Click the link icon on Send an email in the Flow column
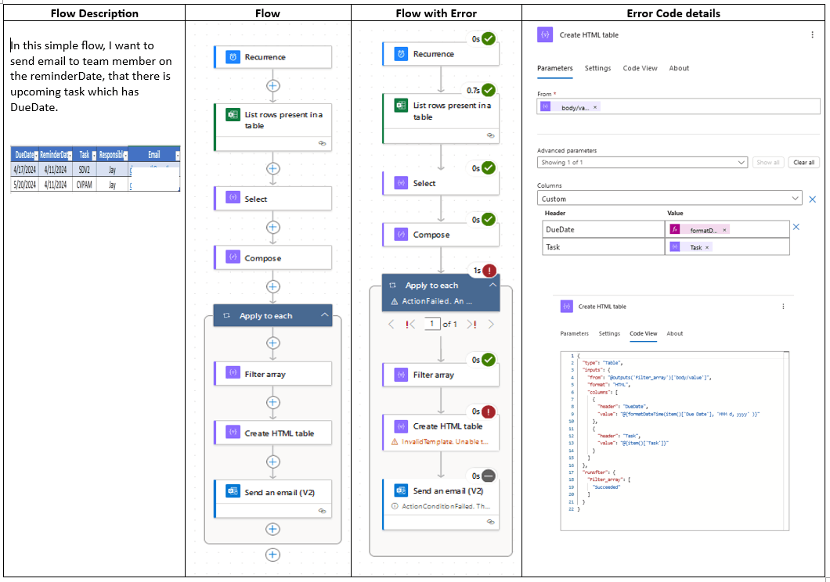 click(x=322, y=511)
